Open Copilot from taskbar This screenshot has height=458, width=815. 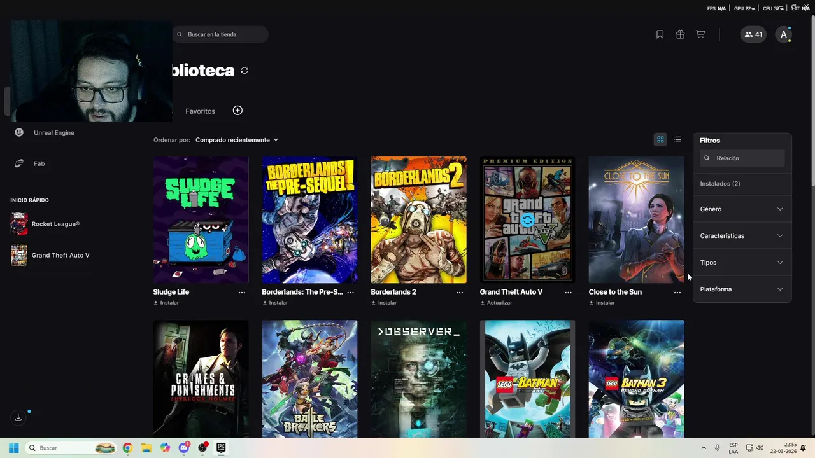pos(165,448)
